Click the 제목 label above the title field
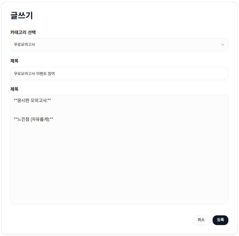 point(14,61)
